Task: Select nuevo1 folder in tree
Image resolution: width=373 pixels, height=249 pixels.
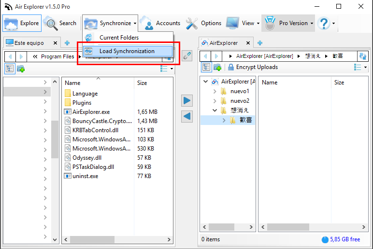Action: 240,91
